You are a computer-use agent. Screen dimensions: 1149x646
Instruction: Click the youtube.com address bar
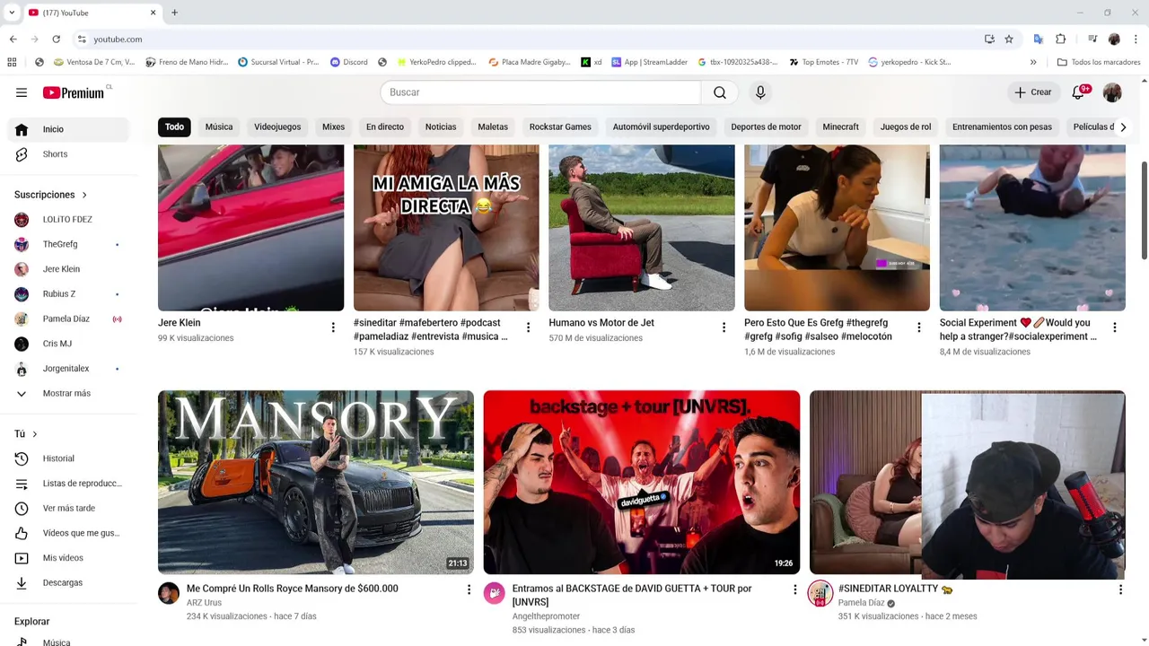530,39
